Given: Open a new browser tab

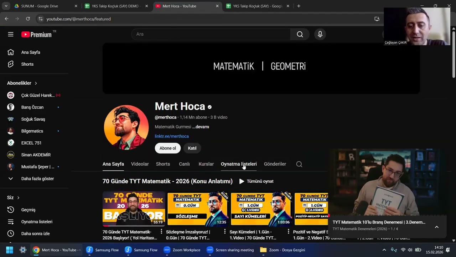Looking at the screenshot, I should click(x=299, y=6).
